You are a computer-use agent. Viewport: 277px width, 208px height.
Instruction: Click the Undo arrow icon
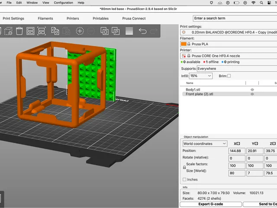[x=142, y=31]
